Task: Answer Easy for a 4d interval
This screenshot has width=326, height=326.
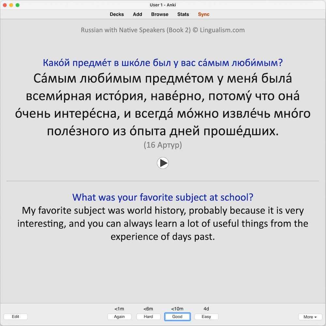Action: pos(206,317)
